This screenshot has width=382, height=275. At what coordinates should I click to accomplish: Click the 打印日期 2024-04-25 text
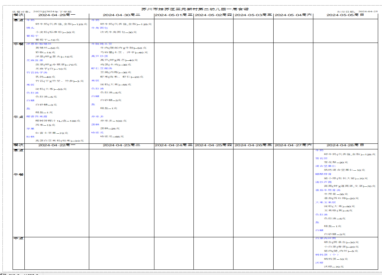tap(357, 12)
